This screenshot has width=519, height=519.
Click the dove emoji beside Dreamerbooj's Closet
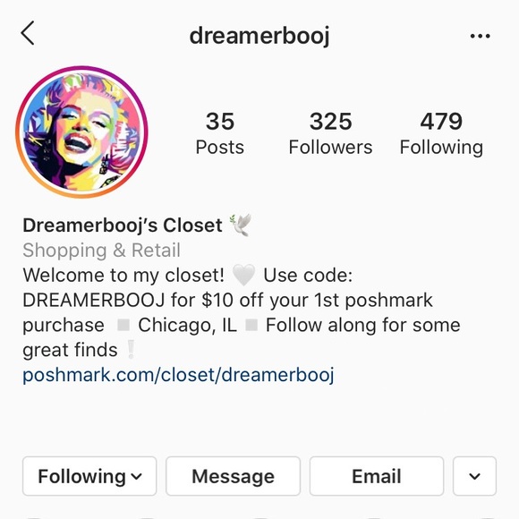coord(241,225)
